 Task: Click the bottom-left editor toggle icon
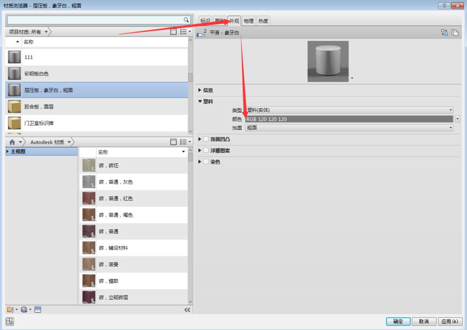(x=10, y=321)
